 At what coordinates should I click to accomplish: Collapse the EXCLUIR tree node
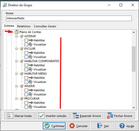(16, 49)
